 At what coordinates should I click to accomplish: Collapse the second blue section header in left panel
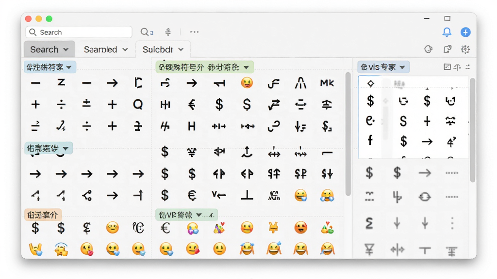click(49, 148)
